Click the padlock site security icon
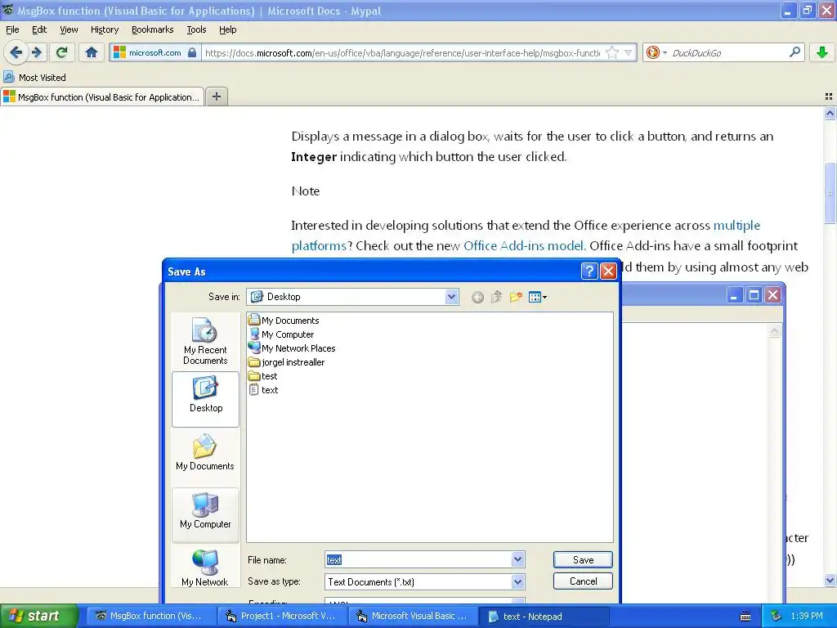837x628 pixels. (192, 52)
